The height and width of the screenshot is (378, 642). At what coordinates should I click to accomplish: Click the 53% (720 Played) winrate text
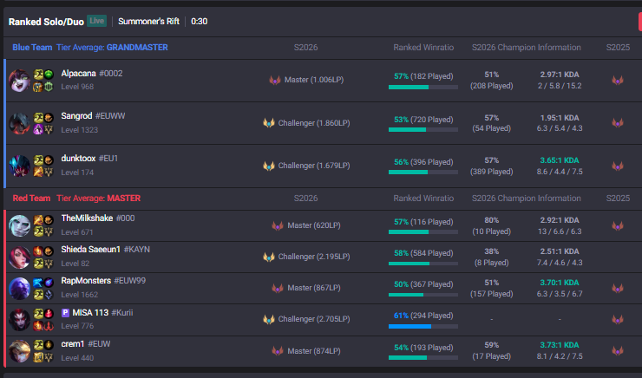tap(423, 120)
